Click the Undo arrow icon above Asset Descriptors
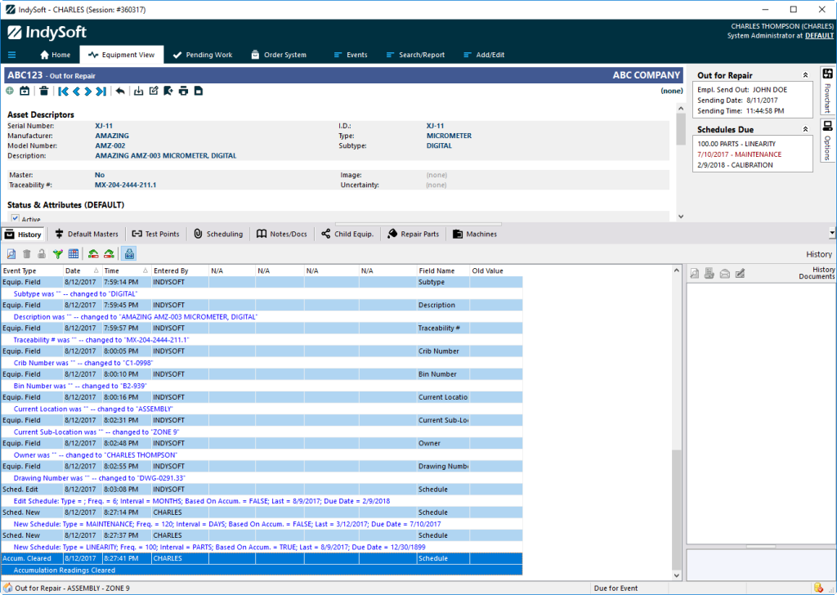 (120, 91)
